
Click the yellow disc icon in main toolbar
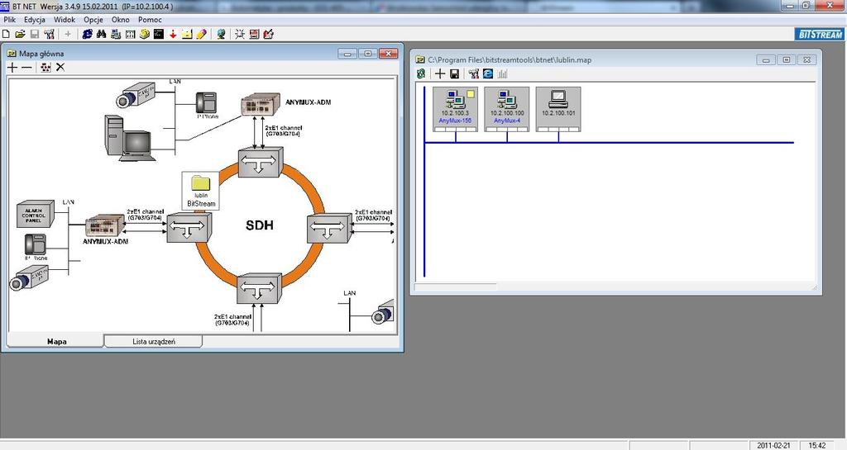(144, 34)
